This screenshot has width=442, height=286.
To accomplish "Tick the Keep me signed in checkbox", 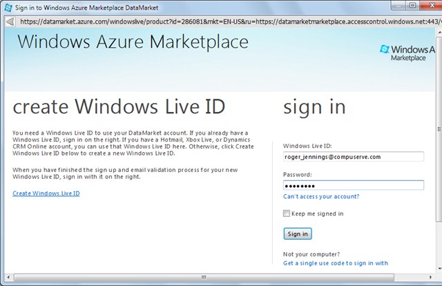I will pyautogui.click(x=287, y=213).
